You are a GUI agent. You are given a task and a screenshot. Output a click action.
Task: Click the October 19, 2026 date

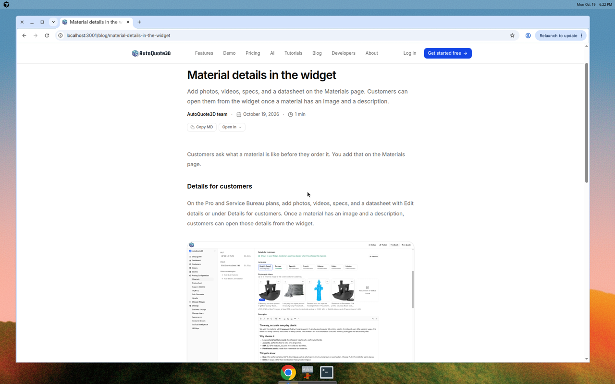261,114
